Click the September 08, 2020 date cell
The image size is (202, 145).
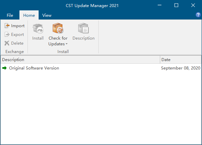[181, 68]
